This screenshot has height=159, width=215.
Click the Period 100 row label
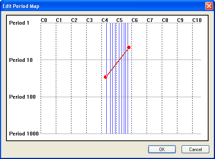coord(22,97)
